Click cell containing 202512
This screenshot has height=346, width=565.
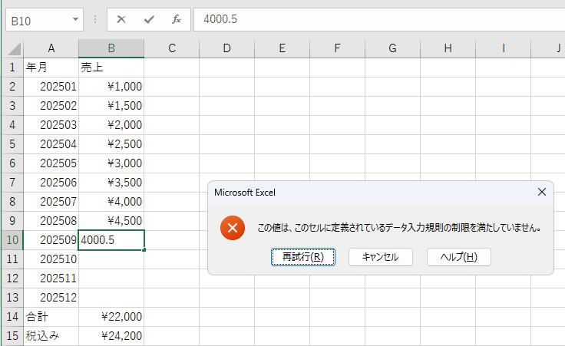(51, 298)
